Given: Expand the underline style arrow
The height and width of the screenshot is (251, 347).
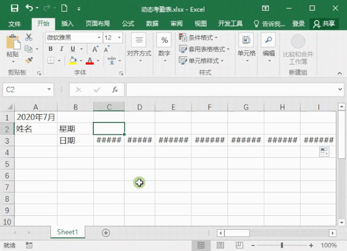Looking at the screenshot, I should [x=81, y=49].
